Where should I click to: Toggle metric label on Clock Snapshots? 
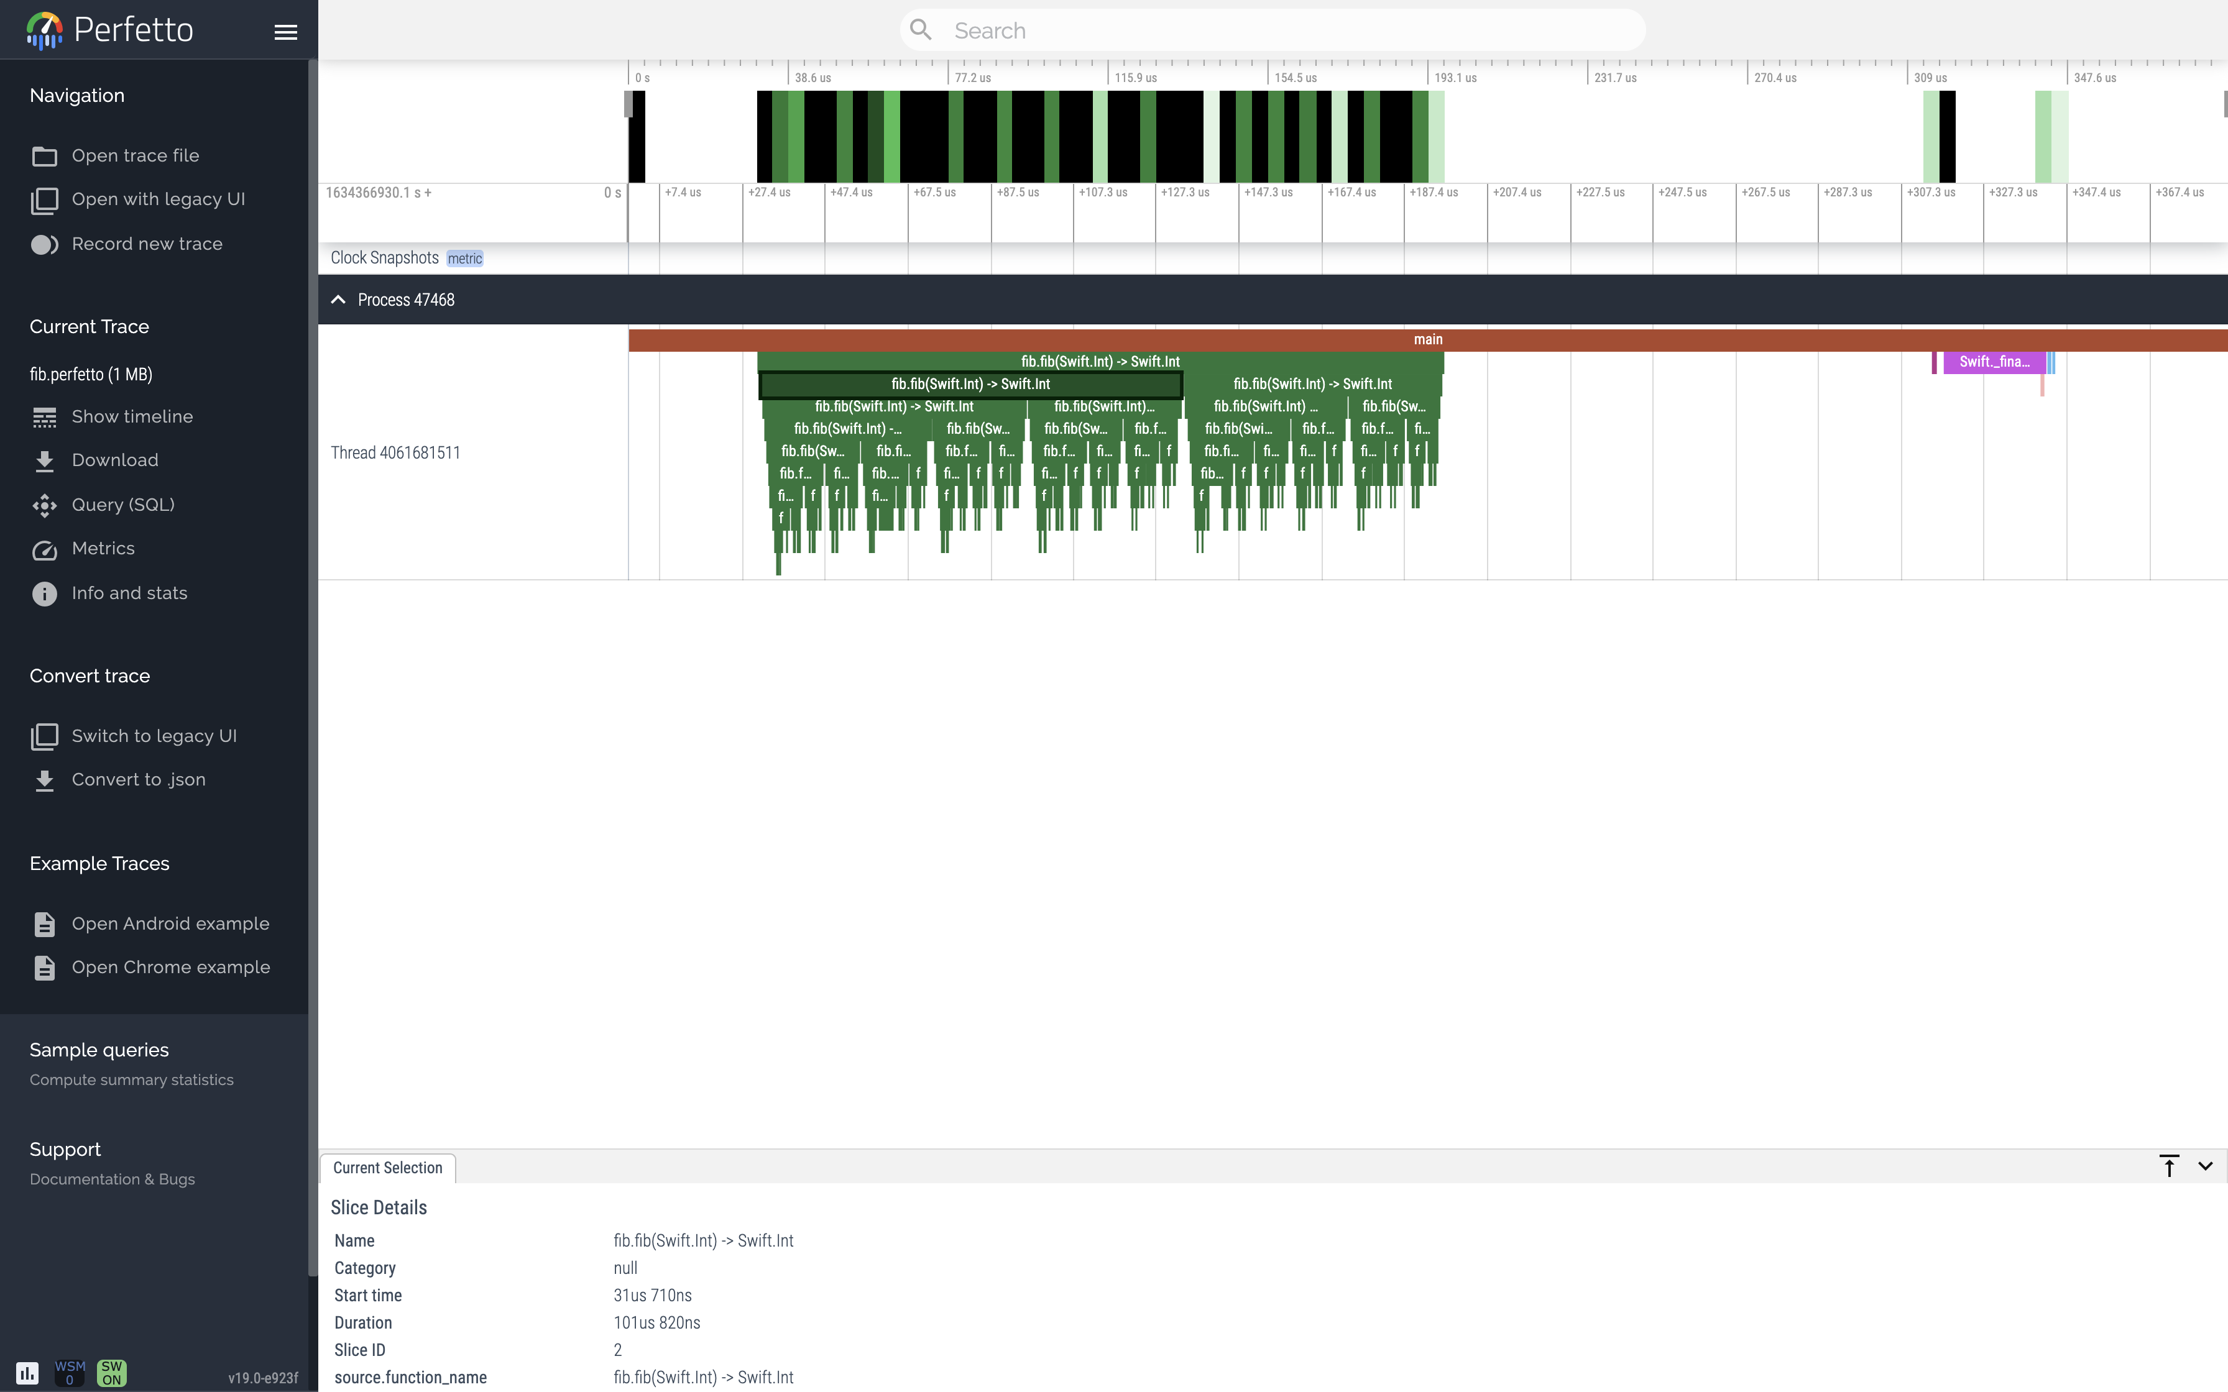464,257
